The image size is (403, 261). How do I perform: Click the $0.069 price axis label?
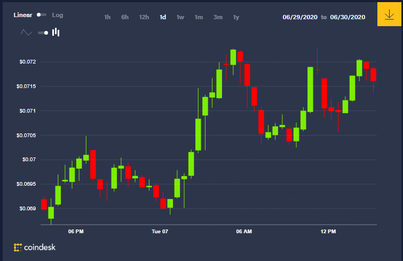coord(28,208)
